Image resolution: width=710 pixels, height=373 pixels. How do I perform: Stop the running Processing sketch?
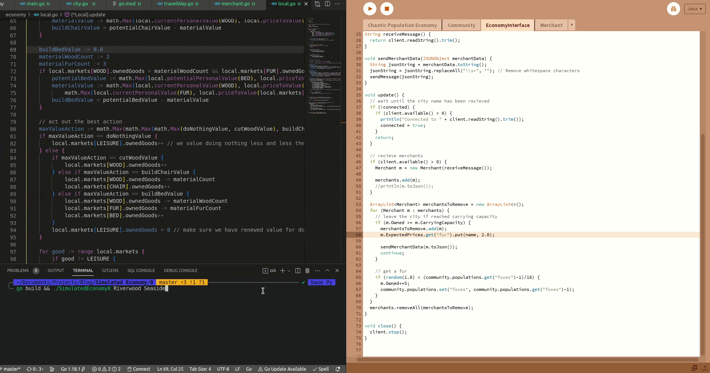(387, 9)
